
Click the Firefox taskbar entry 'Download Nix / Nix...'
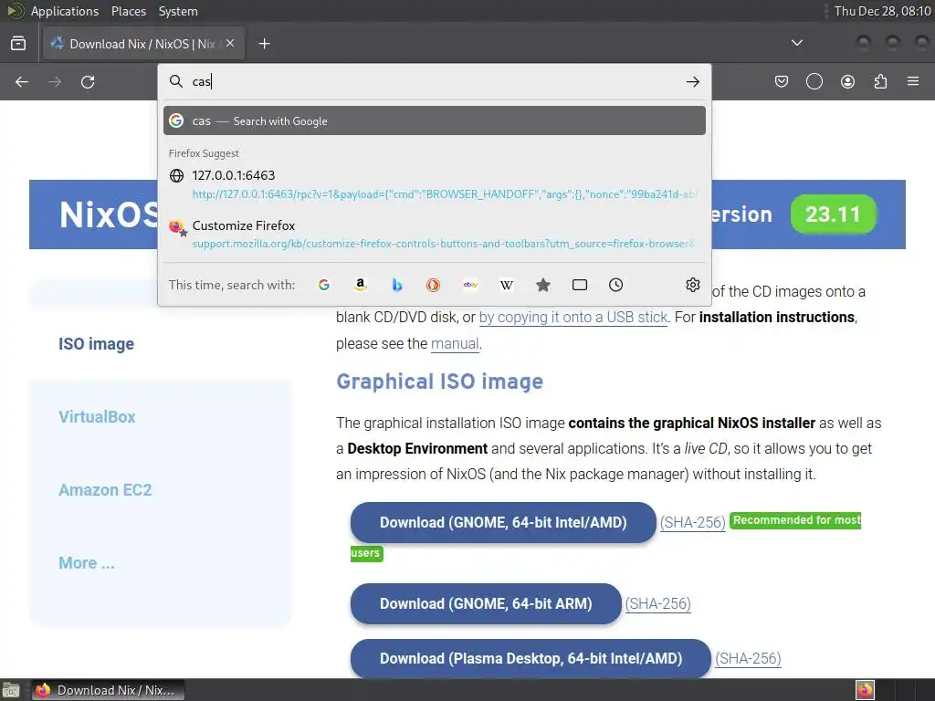(108, 690)
